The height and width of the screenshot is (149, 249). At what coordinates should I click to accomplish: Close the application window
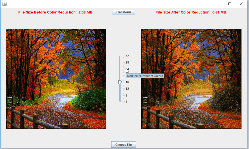(241, 4)
